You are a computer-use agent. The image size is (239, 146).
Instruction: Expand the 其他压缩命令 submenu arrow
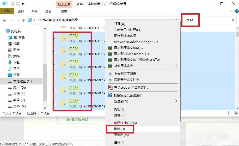point(176,66)
